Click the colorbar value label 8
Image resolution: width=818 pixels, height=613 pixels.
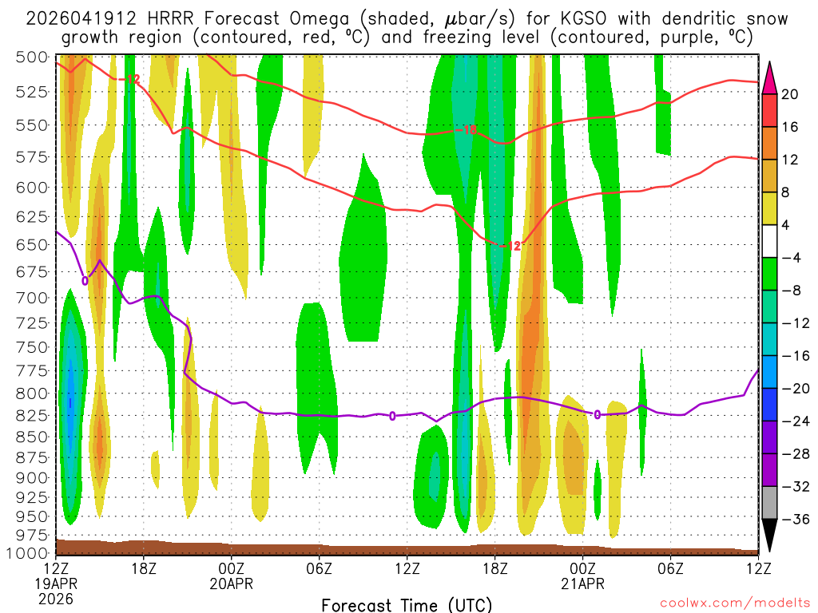pyautogui.click(x=786, y=193)
